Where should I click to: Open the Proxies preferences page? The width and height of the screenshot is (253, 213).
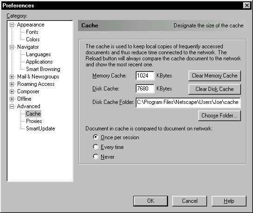34,121
